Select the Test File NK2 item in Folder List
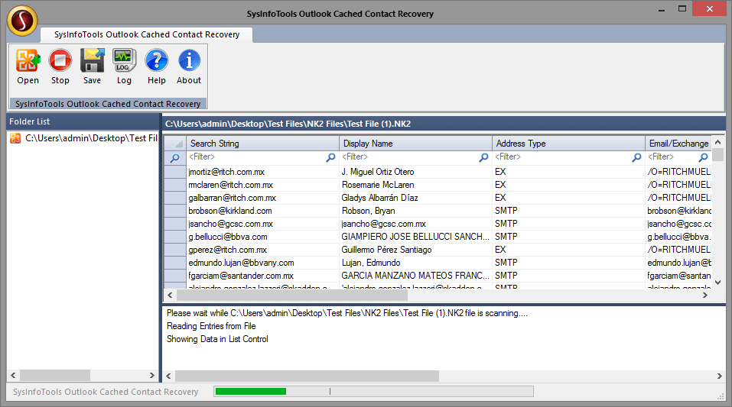The image size is (732, 407). click(x=90, y=138)
